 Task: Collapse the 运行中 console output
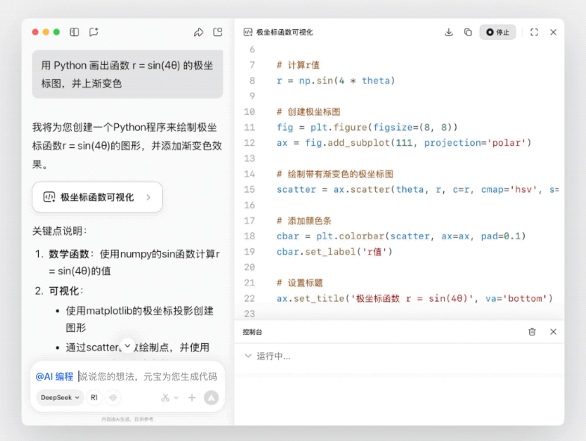[248, 356]
